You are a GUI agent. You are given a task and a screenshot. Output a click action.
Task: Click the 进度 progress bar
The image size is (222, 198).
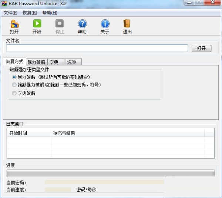(111, 173)
